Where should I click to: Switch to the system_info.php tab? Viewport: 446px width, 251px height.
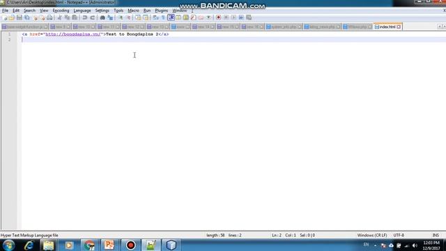[x=284, y=26]
